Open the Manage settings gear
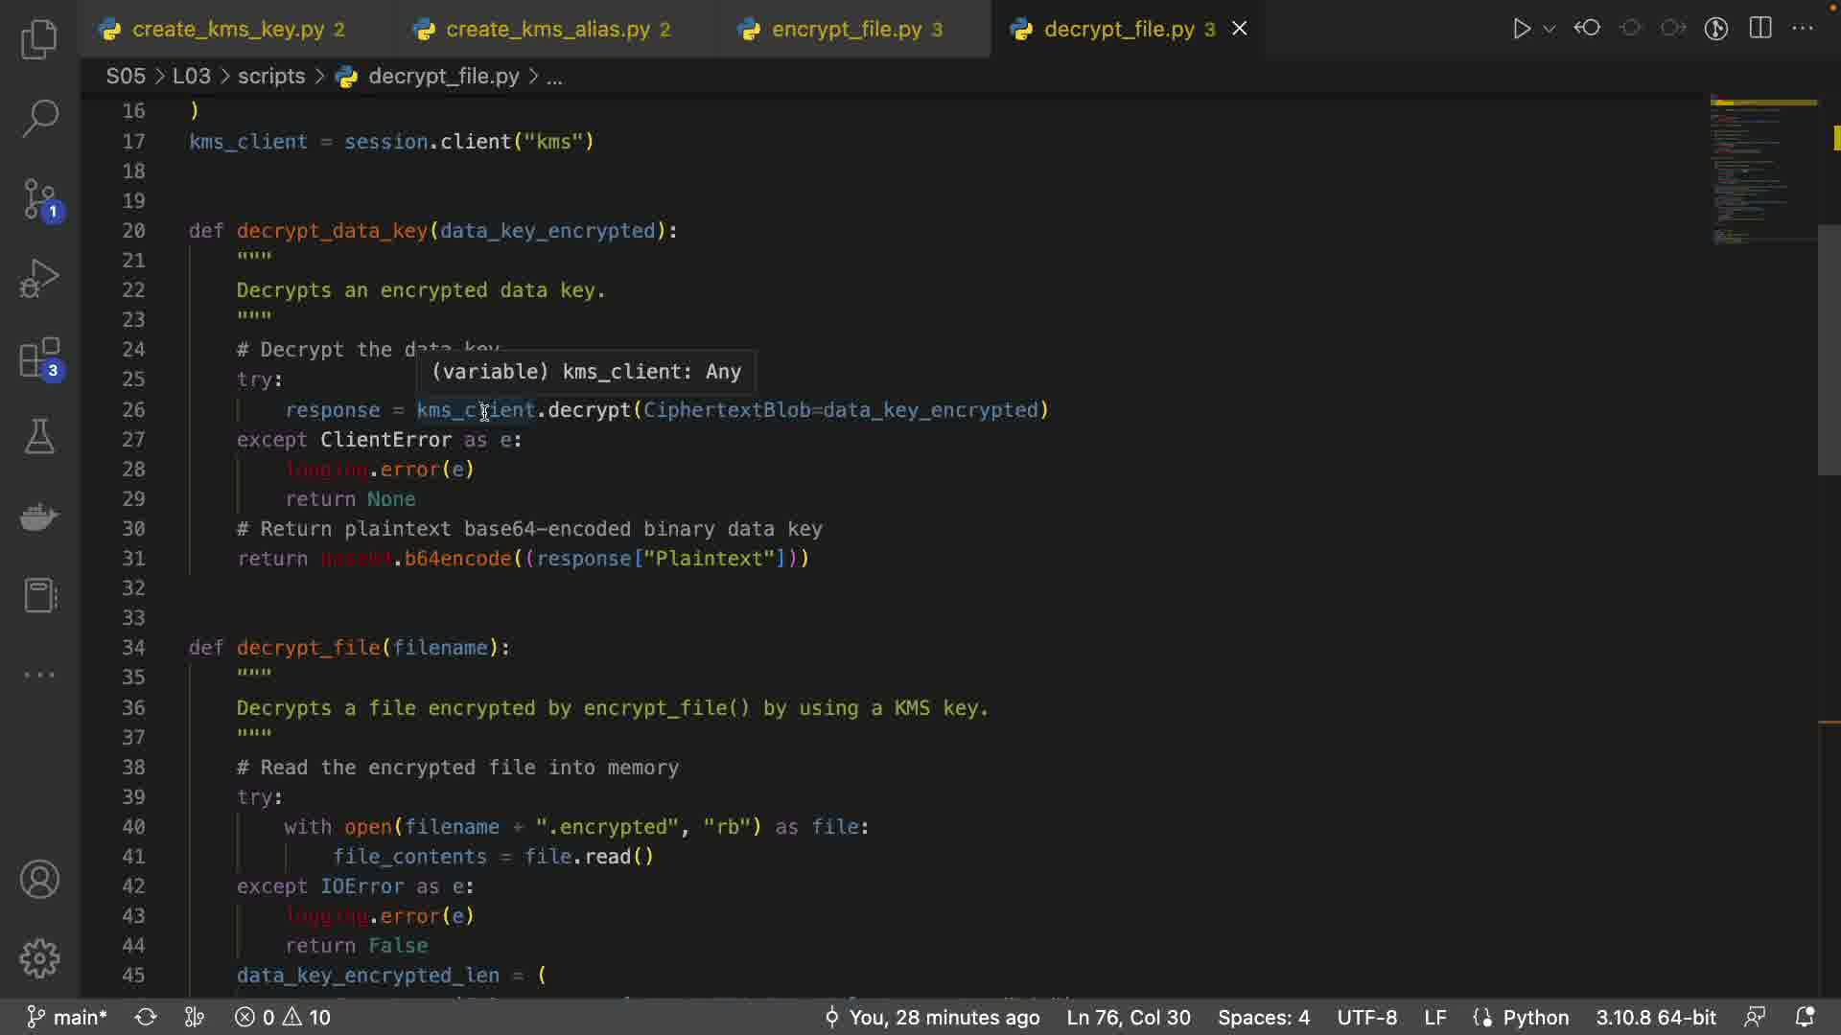The height and width of the screenshot is (1035, 1841). 39,957
